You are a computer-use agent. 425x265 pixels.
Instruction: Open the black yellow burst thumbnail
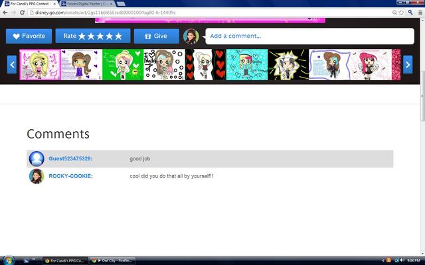click(288, 65)
